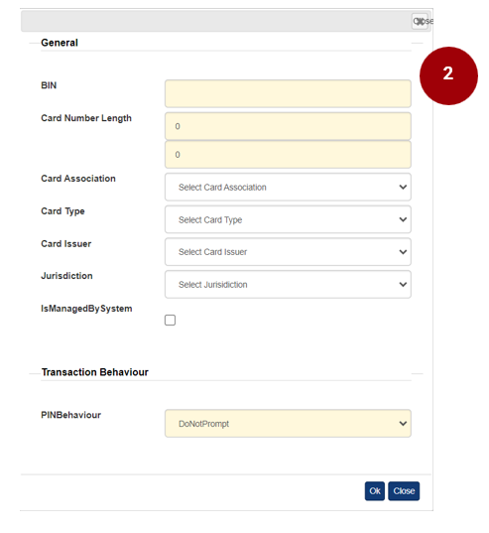Click the red step 2 badge
489x533 pixels.
pos(448,75)
